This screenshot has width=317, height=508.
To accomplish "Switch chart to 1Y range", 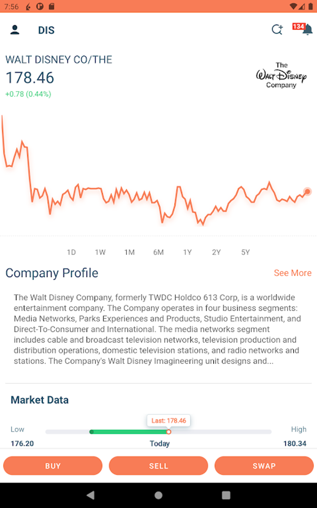I will coord(187,252).
